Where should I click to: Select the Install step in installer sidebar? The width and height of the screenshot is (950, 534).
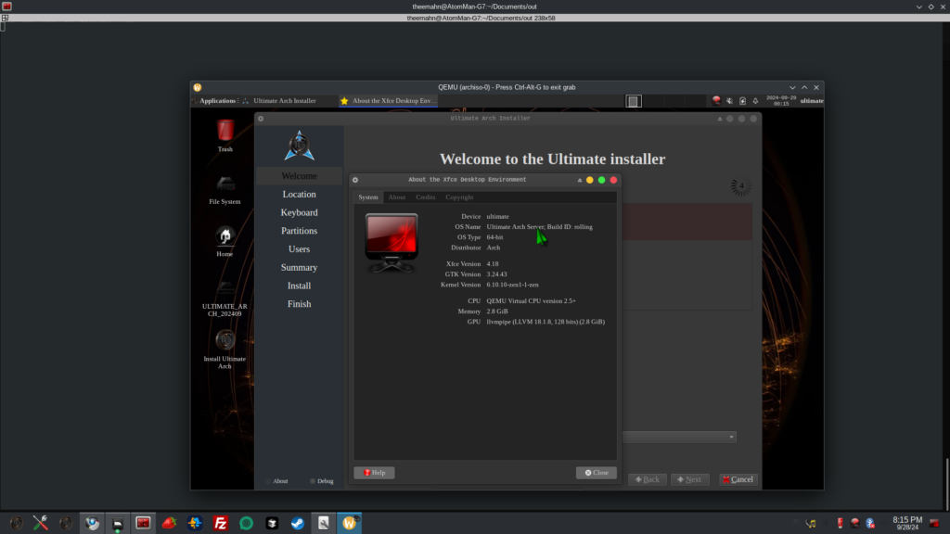click(300, 286)
